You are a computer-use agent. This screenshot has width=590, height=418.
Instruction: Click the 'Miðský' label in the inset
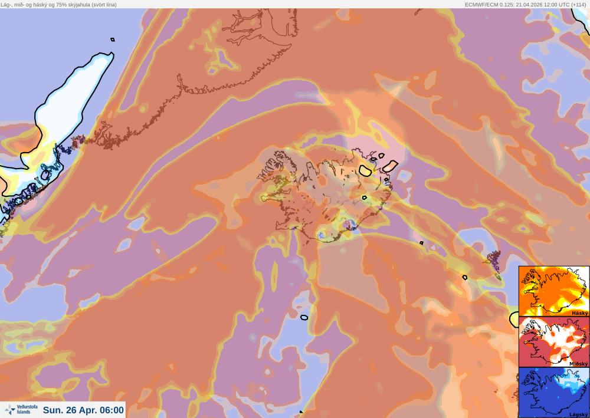point(579,364)
